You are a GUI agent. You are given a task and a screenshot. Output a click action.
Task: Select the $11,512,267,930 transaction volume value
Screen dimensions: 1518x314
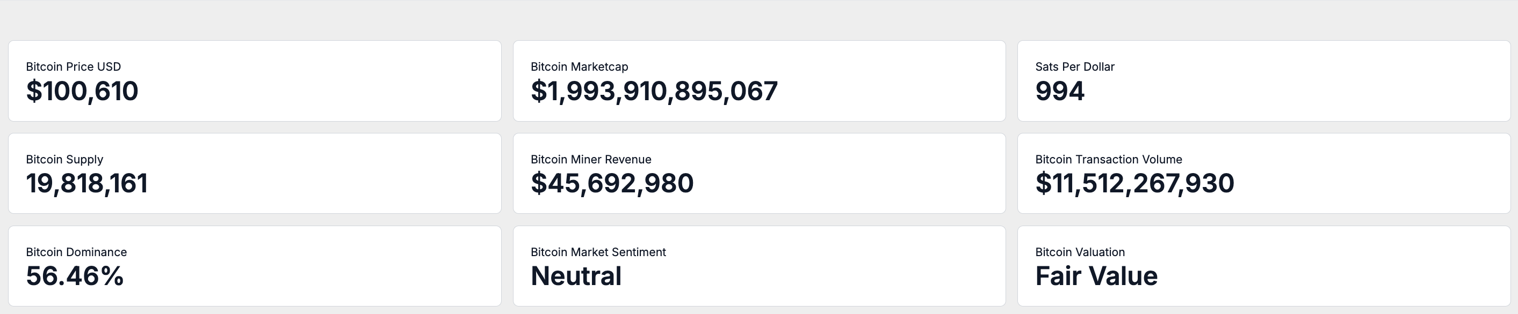(1135, 183)
